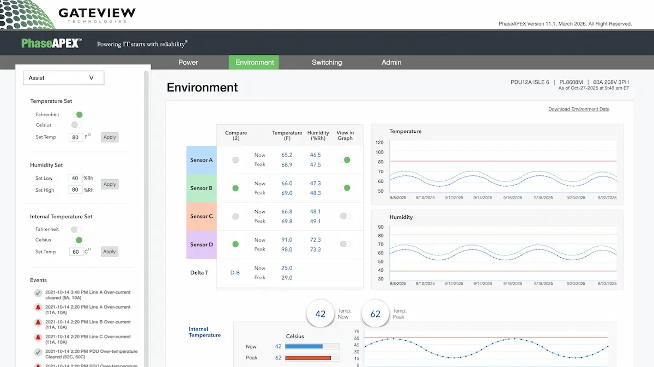Image resolution: width=654 pixels, height=367 pixels.
Task: Click Sensor D Now temperature 91.0
Action: [x=287, y=240]
